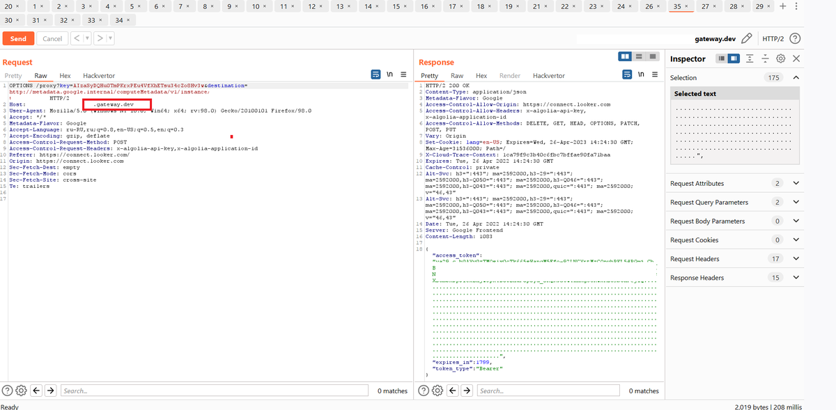Image resolution: width=836 pixels, height=410 pixels.
Task: Click the Request Headers count badge 17
Action: click(776, 258)
